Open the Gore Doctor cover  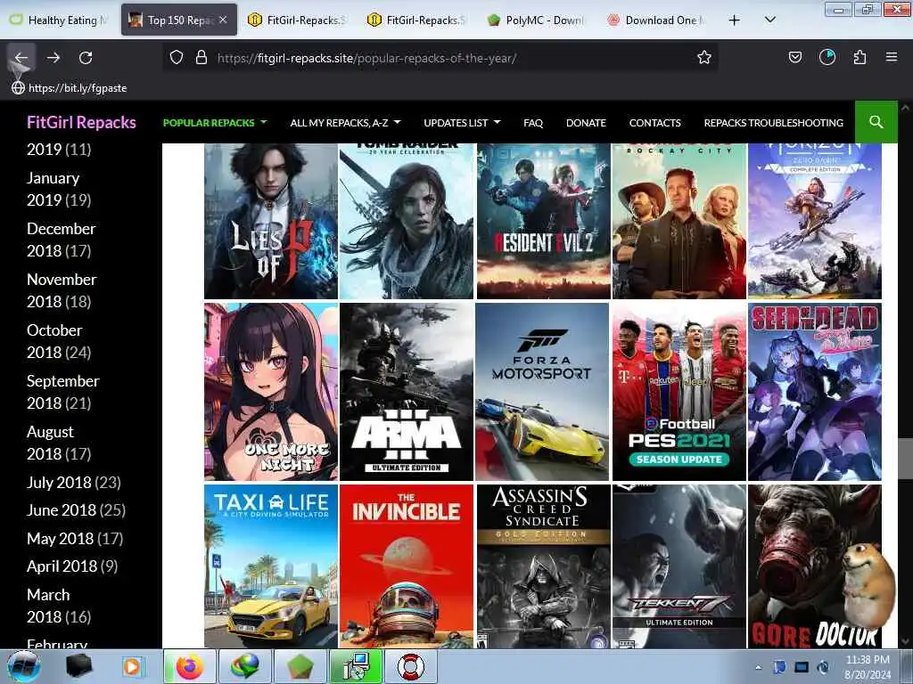click(815, 566)
